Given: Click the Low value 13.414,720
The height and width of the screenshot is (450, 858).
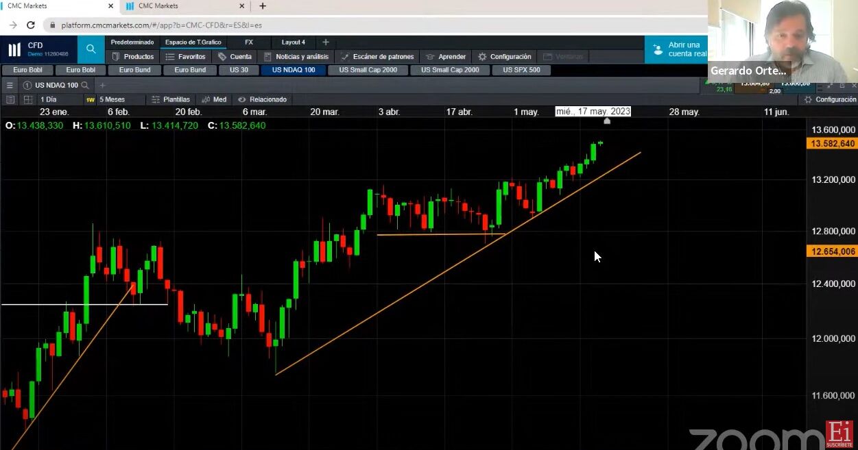Looking at the screenshot, I should pos(175,125).
